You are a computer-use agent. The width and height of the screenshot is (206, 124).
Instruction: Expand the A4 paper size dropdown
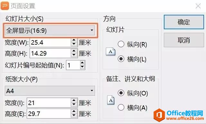click(x=50, y=91)
